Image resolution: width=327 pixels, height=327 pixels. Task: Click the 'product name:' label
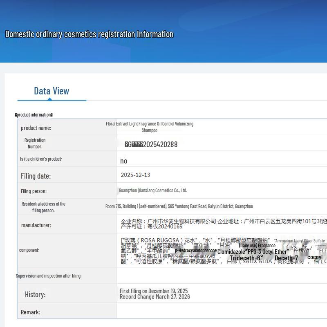pos(36,128)
